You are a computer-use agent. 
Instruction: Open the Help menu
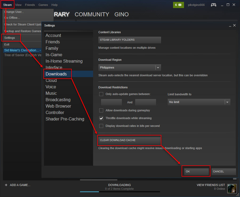click(54, 5)
